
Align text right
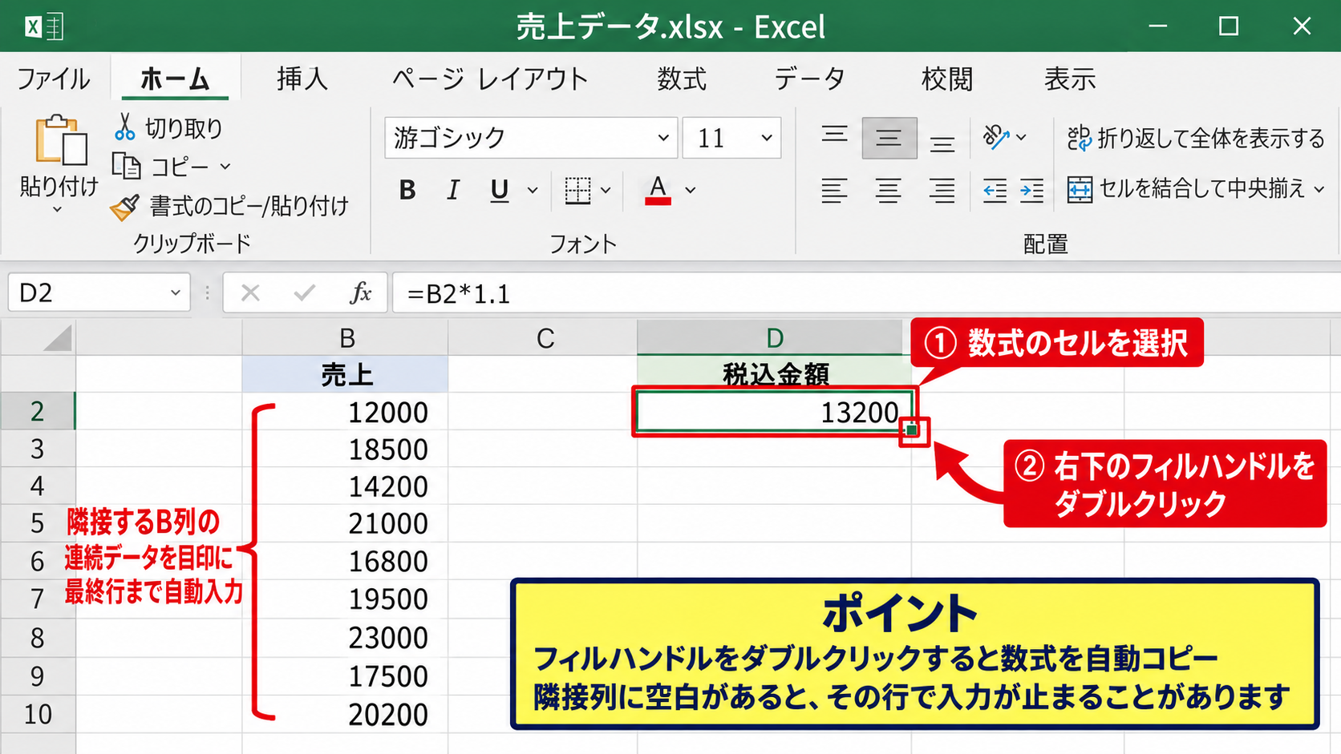(x=942, y=190)
